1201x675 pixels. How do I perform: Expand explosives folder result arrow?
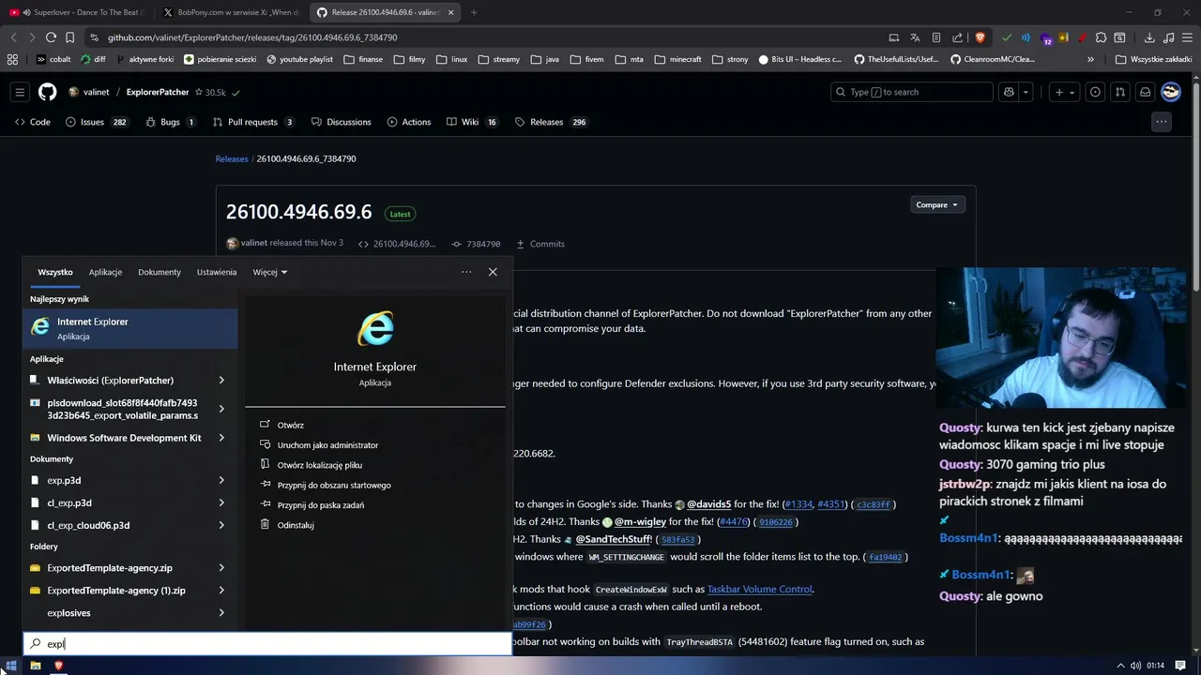coord(221,613)
